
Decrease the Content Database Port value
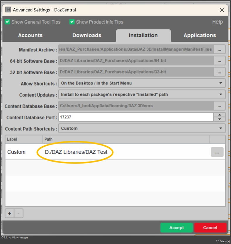[220, 119]
